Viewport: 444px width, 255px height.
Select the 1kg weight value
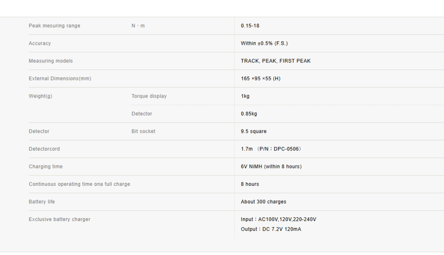pos(245,96)
